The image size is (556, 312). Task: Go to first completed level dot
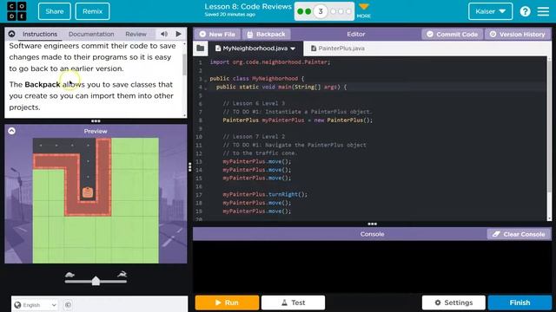pos(301,11)
